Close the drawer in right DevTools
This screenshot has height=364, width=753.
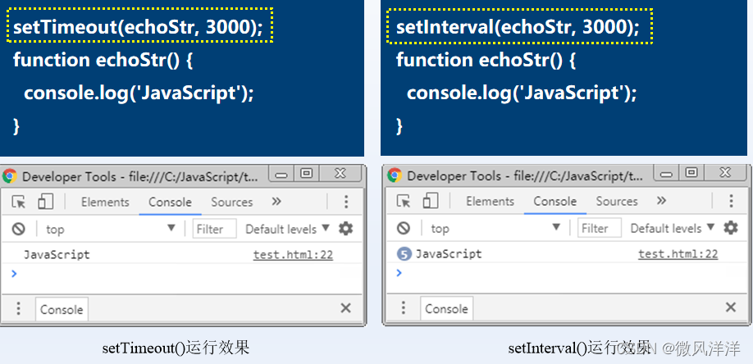tap(731, 307)
